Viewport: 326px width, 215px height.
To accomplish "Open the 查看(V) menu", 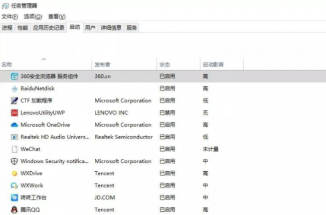I will [57, 17].
